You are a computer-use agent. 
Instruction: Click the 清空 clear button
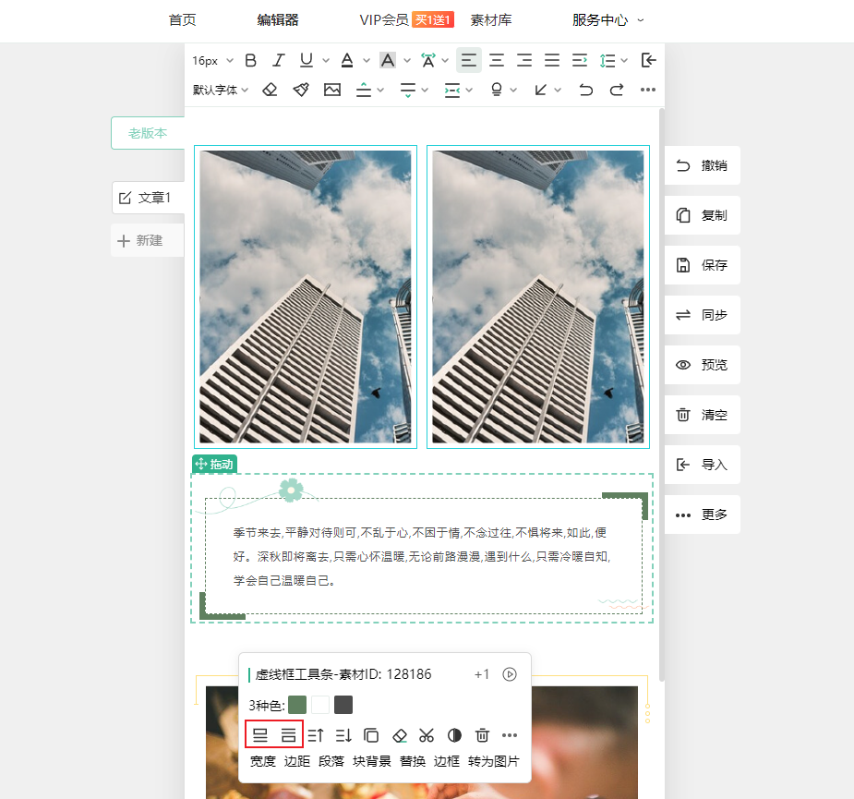pyautogui.click(x=702, y=415)
